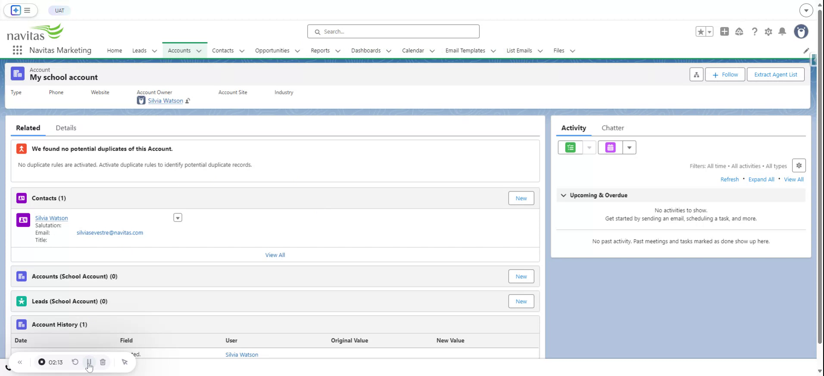
Task: Click the Accounts (School Account) list icon
Action: pos(22,276)
